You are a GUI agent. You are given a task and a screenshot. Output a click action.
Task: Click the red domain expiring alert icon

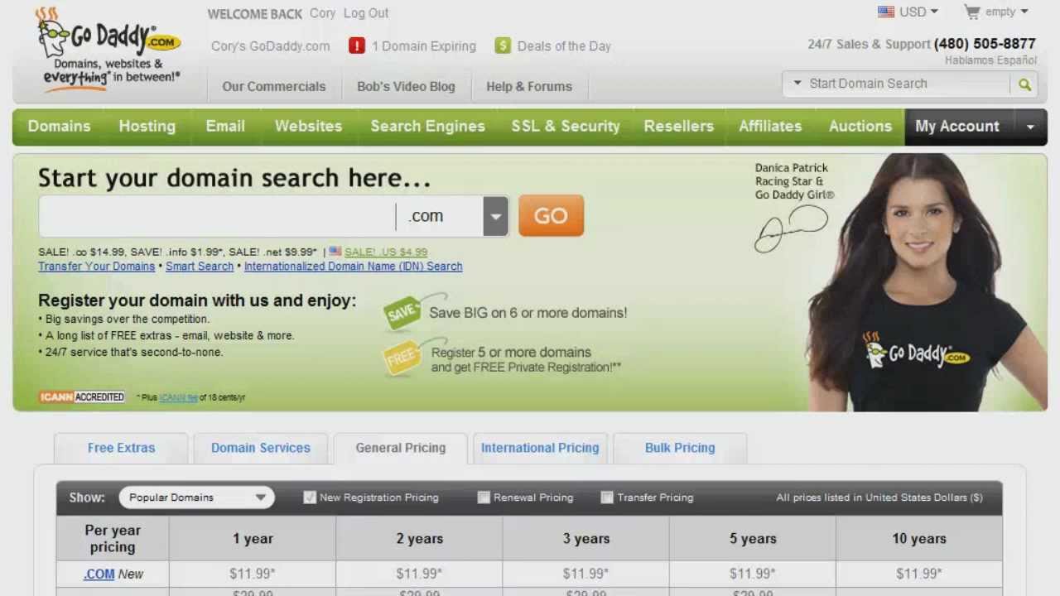357,46
